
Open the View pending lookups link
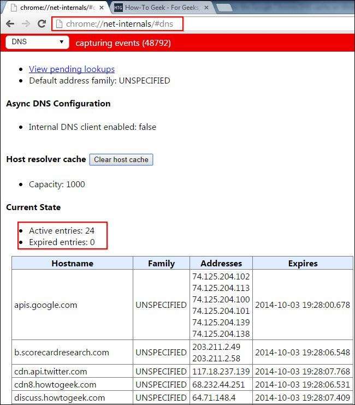tap(72, 69)
